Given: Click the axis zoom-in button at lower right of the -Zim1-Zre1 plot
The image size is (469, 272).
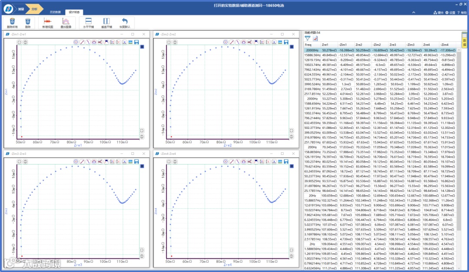Looking at the screenshot, I should point(142,131).
